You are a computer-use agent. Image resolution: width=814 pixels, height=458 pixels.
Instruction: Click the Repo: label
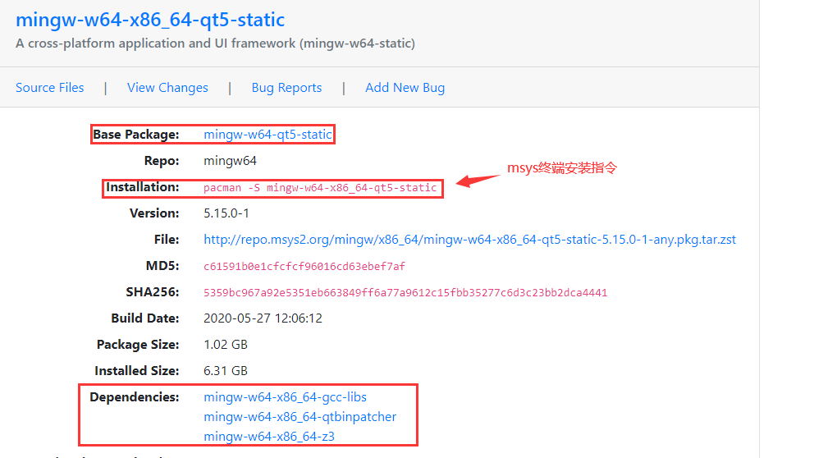pos(162,161)
